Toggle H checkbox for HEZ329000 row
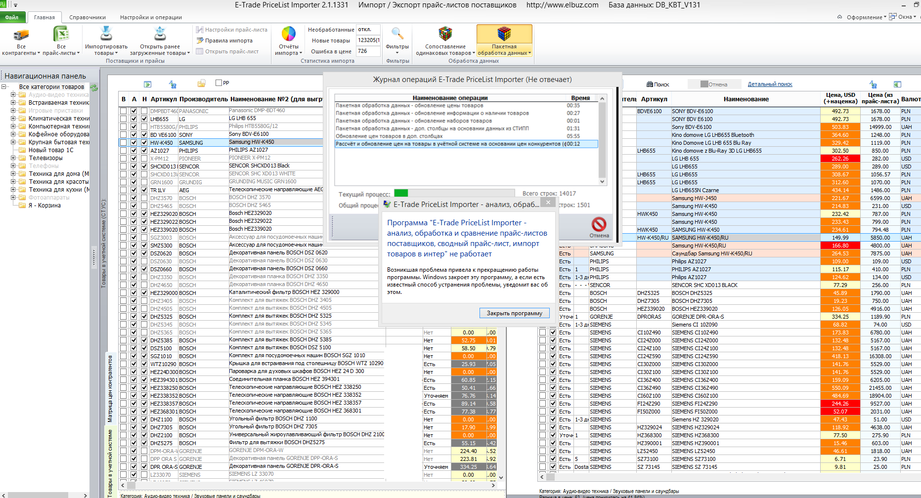This screenshot has height=498, width=921. pos(144,293)
